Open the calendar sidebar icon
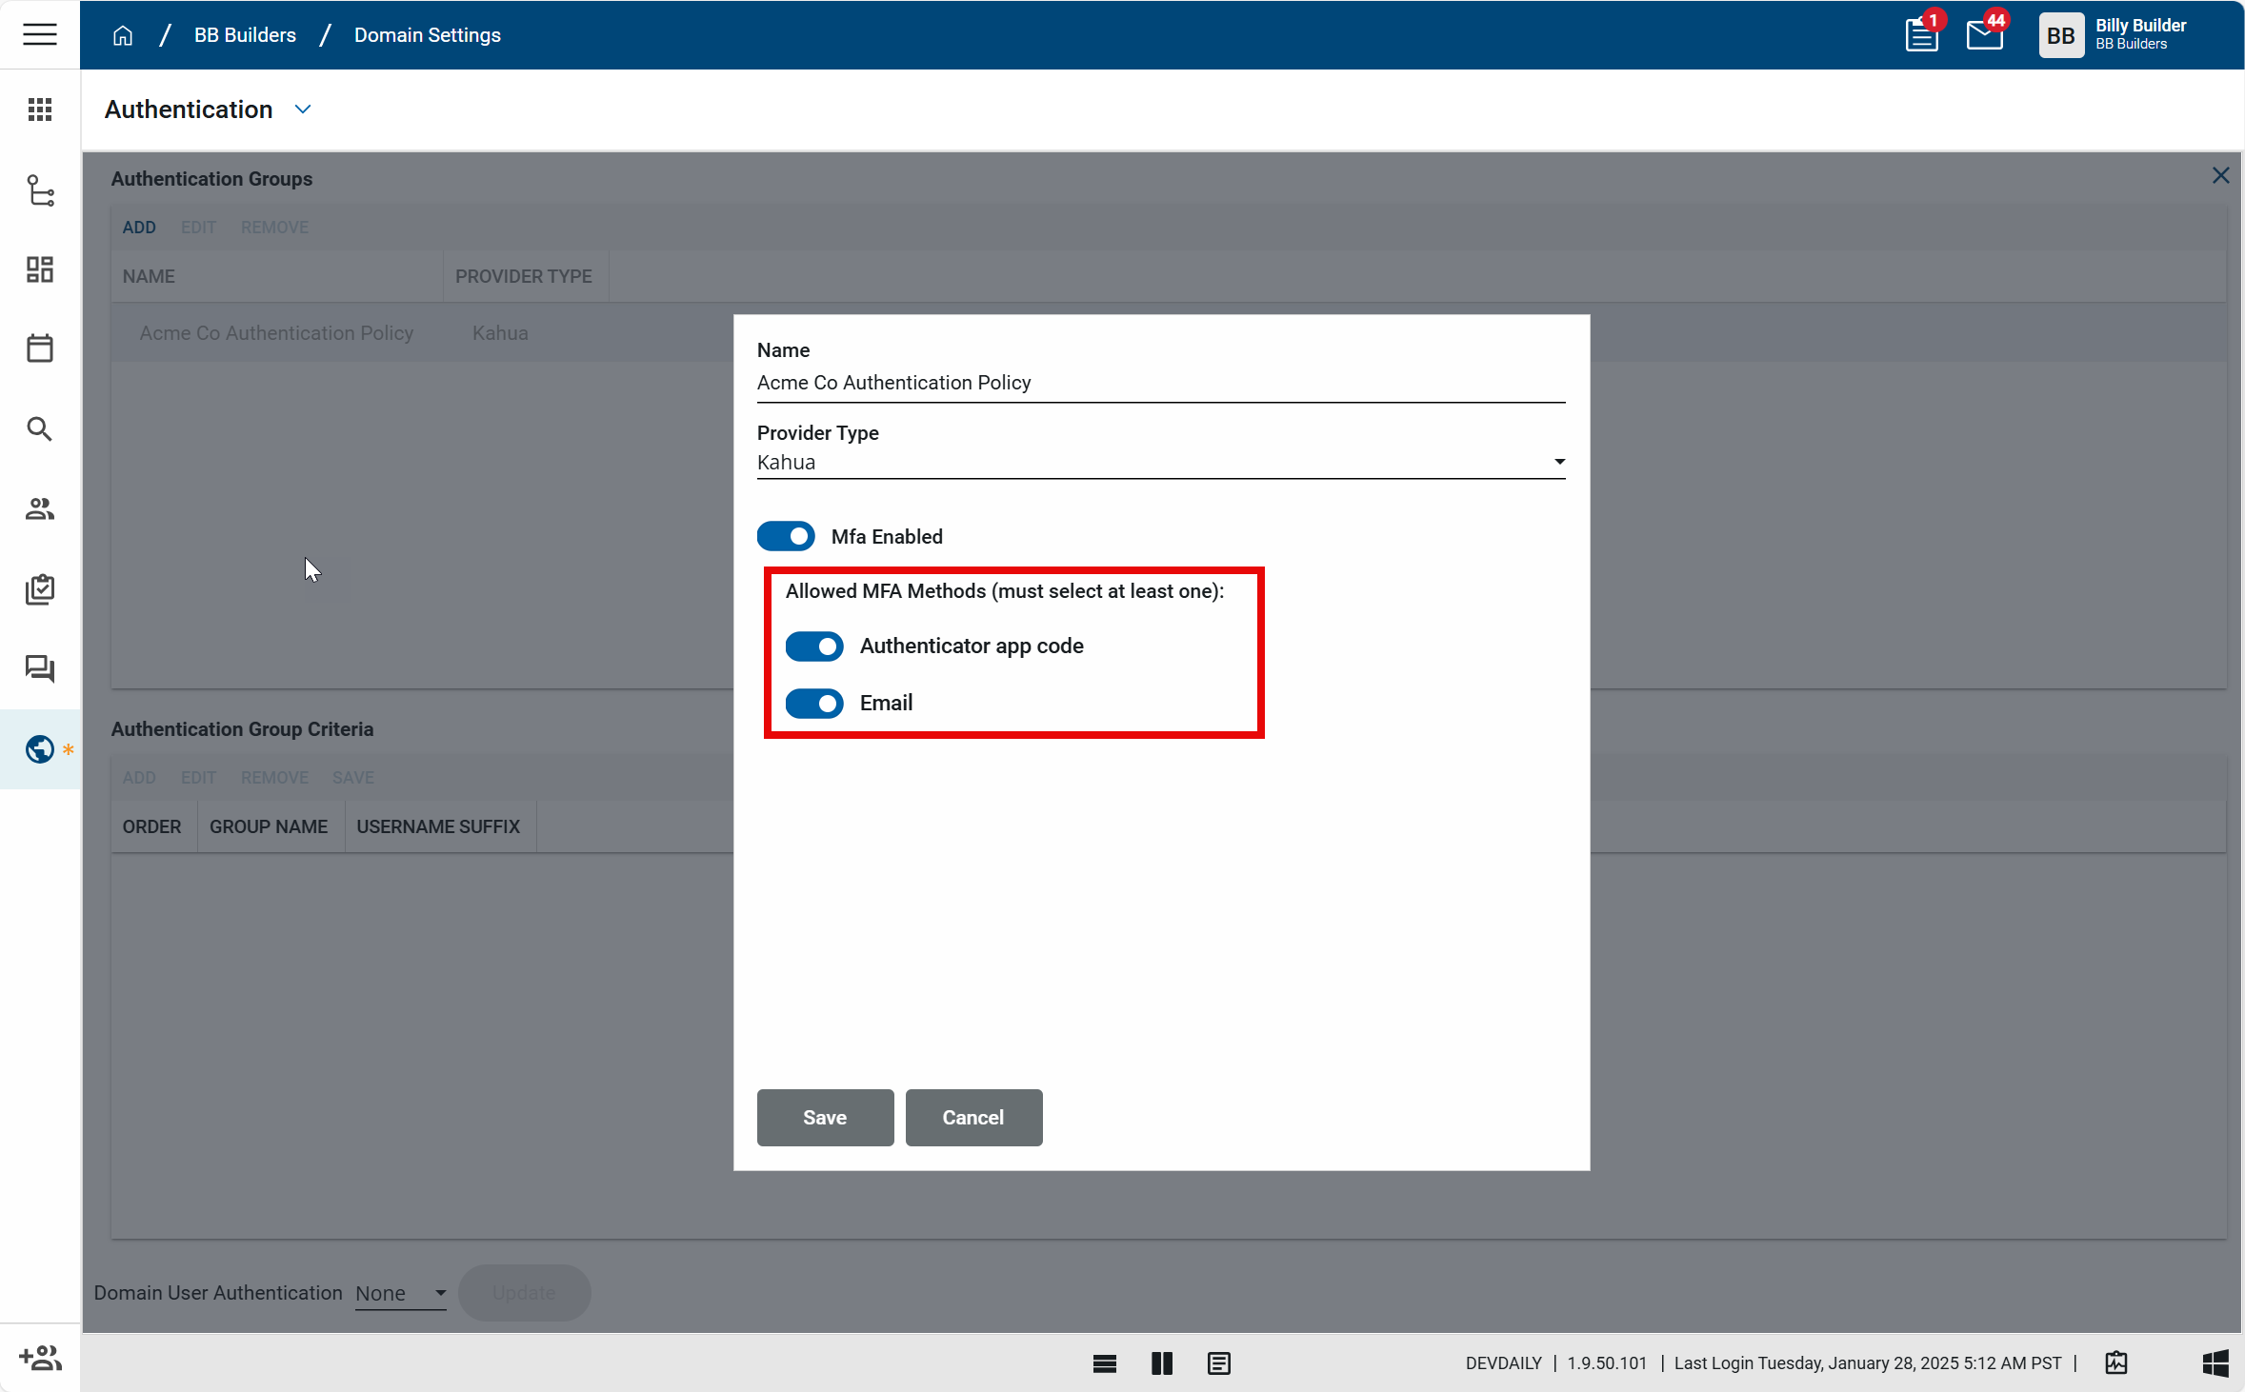This screenshot has width=2245, height=1392. coord(39,348)
